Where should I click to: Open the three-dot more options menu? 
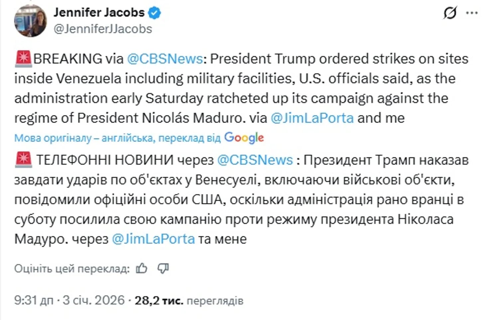[x=472, y=13]
